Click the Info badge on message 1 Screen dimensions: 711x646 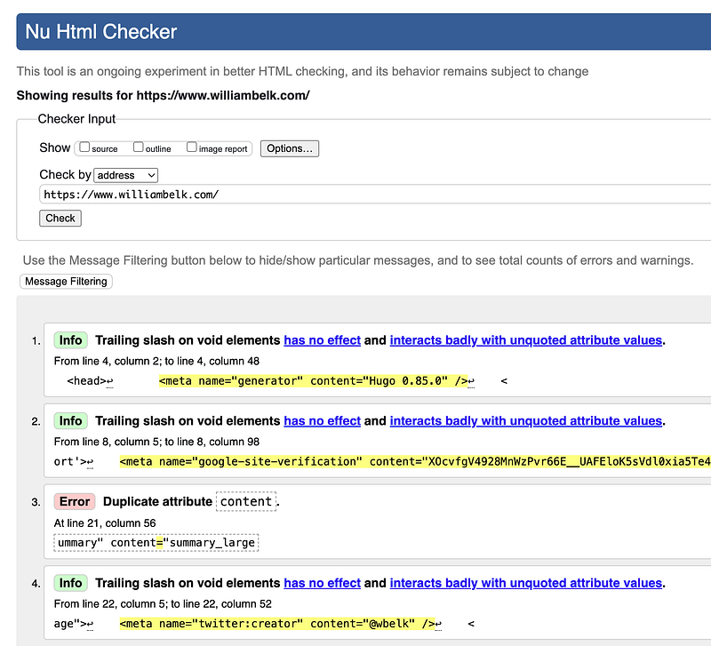[x=70, y=339]
